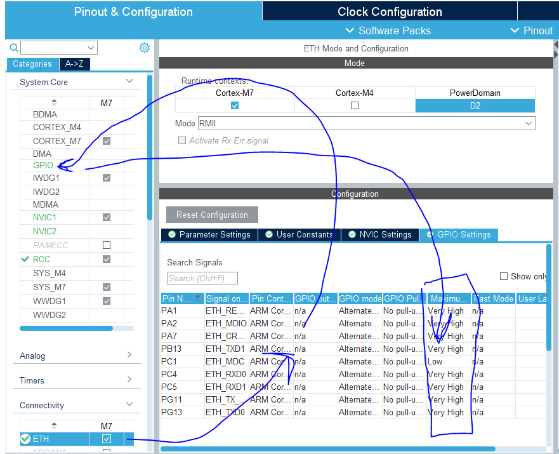Sort the table by the Pin Name column

pos(182,298)
